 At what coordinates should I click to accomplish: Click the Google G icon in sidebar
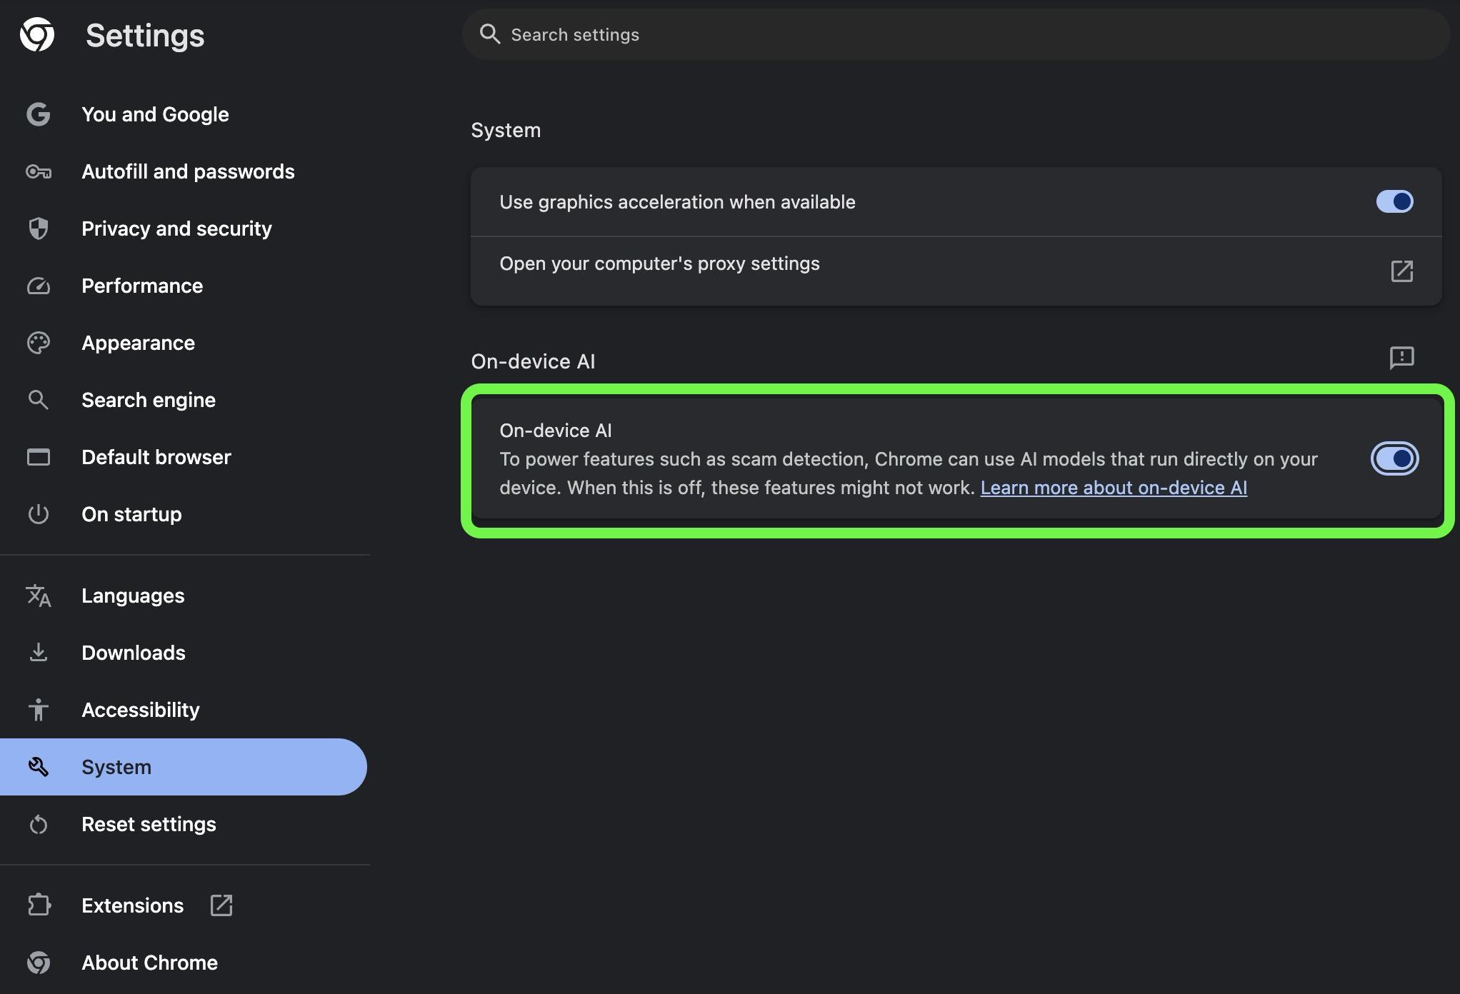click(x=39, y=114)
